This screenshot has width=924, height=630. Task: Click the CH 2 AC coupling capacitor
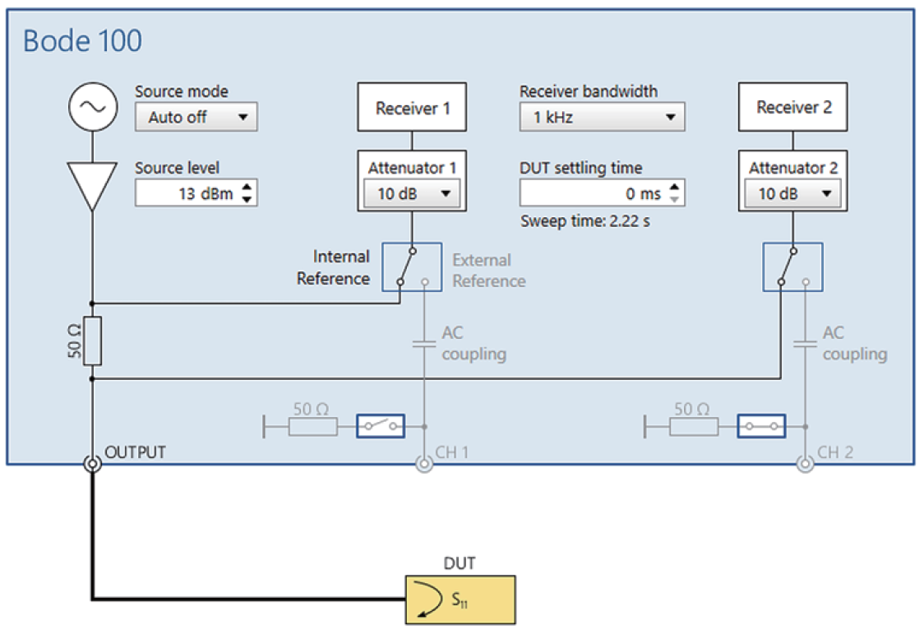click(805, 344)
